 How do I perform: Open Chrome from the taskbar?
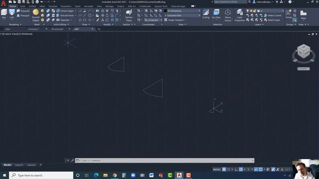[x=115, y=175]
